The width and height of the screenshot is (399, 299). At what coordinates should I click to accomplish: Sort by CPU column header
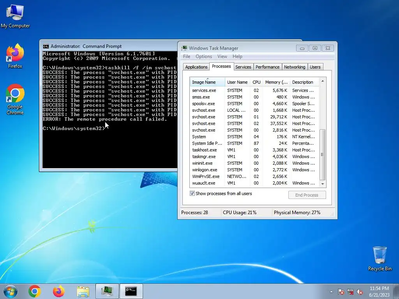256,82
